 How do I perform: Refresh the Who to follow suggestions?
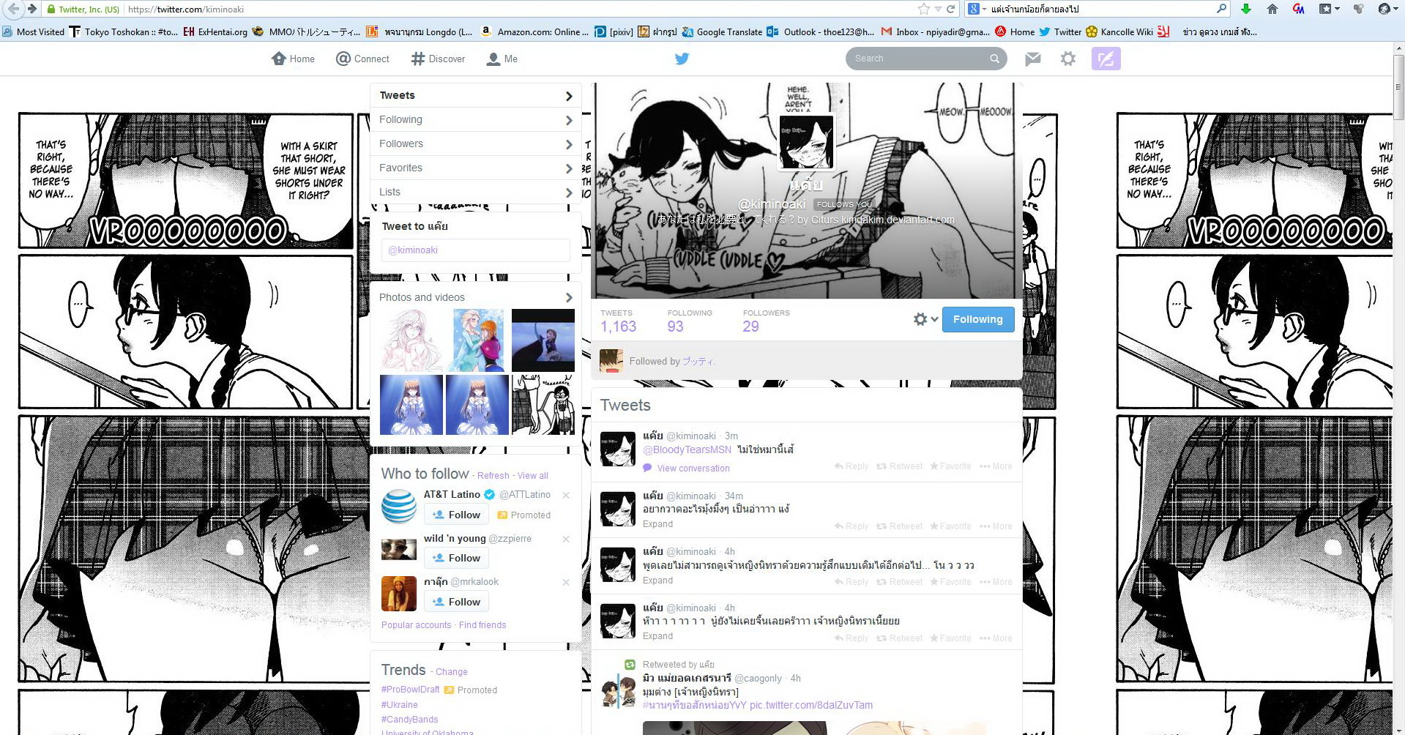[x=493, y=476]
